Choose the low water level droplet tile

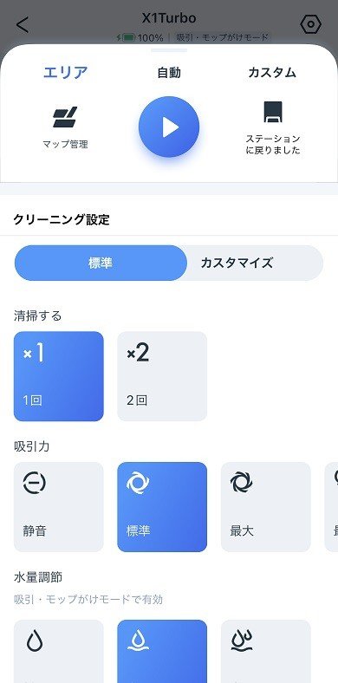click(x=59, y=651)
